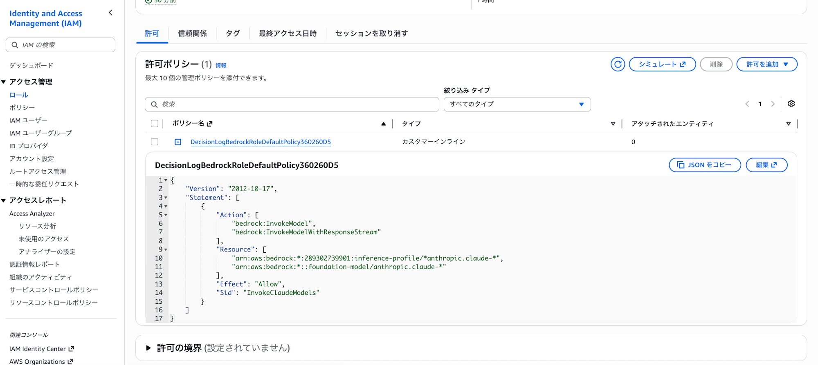Open the AWS Organizations link
Screen dimensions: 818x365
coord(41,361)
